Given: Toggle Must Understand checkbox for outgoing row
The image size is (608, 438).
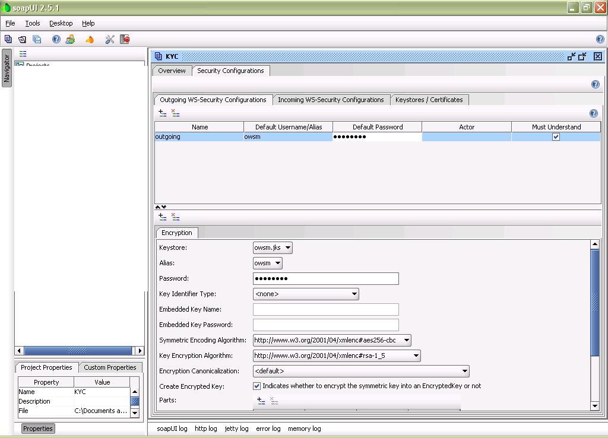Looking at the screenshot, I should click(556, 137).
